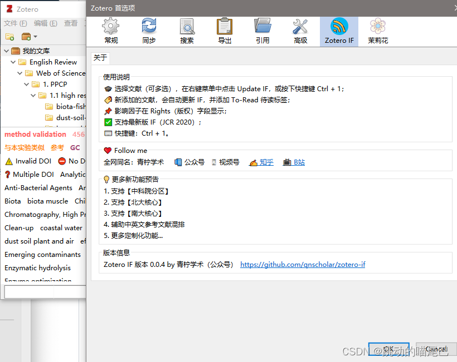The image size is (457, 362).
Task: Collapse the 1. PPCP folder
Action: (26, 85)
